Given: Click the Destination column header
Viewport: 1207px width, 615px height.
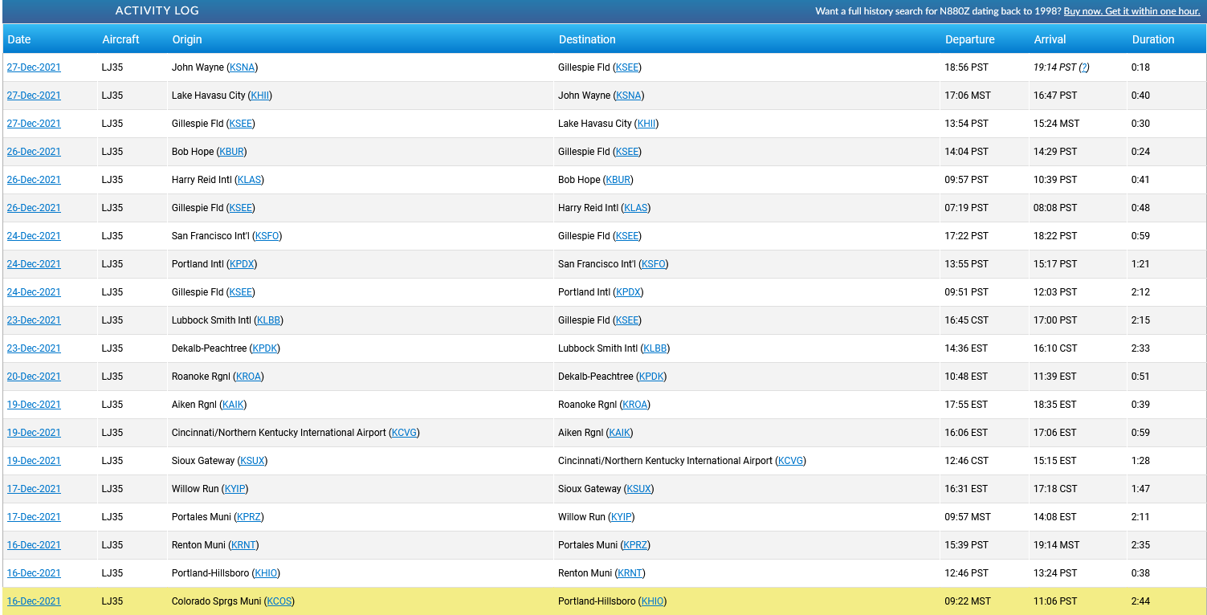Looking at the screenshot, I should (587, 39).
